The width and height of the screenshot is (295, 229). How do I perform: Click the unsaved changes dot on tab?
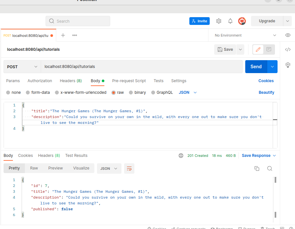pos(52,35)
